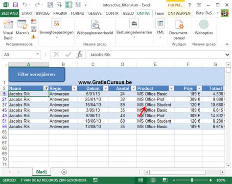This screenshot has height=184, width=232.
Task: Select the cell with total 14.832
Action: [x=213, y=116]
